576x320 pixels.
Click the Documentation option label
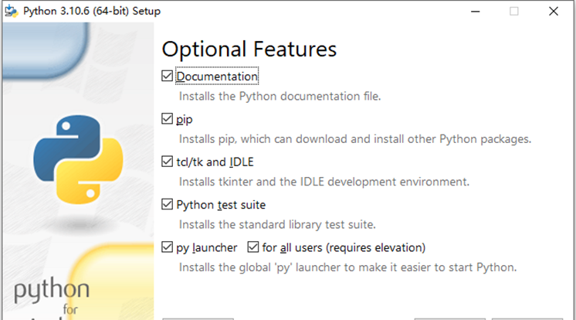pyautogui.click(x=217, y=77)
